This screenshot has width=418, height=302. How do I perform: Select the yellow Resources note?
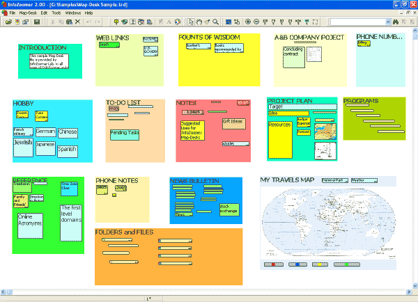click(x=280, y=140)
